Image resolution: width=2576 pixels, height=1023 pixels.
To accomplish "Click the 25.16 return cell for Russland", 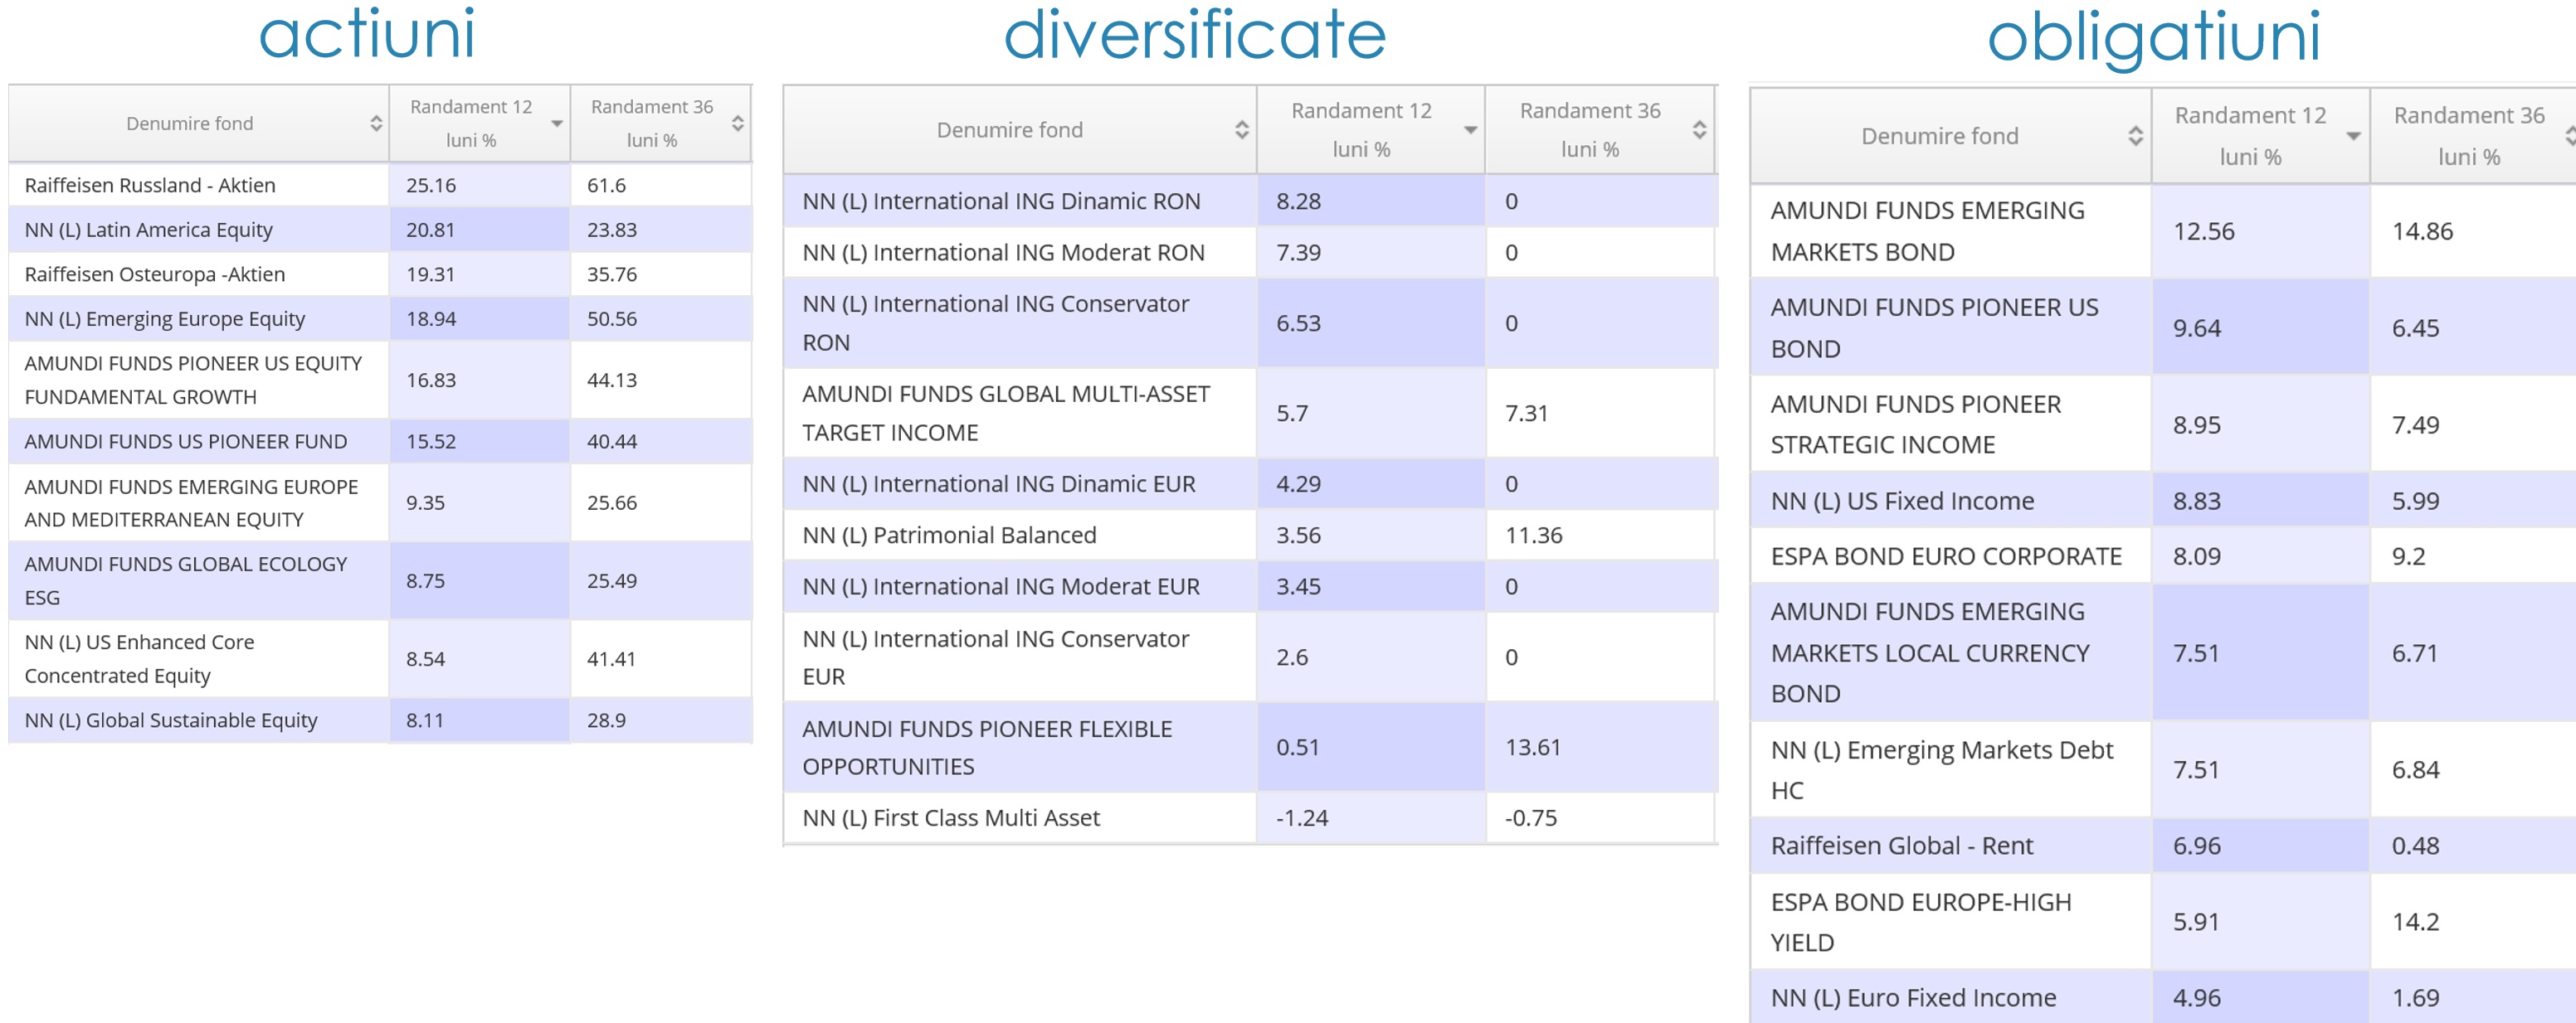I will [431, 186].
